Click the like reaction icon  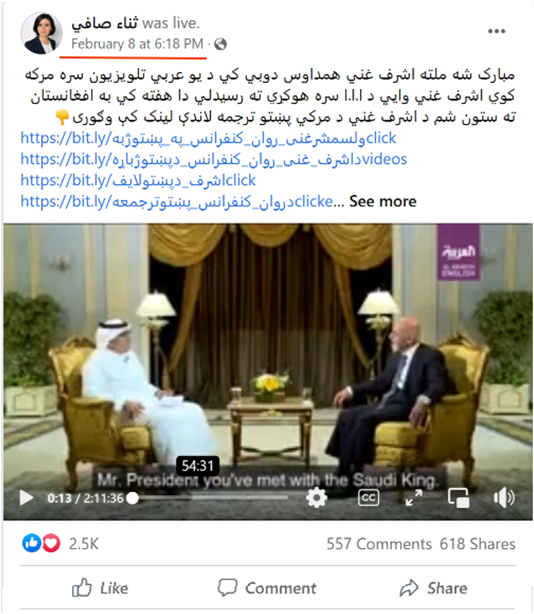point(32,543)
